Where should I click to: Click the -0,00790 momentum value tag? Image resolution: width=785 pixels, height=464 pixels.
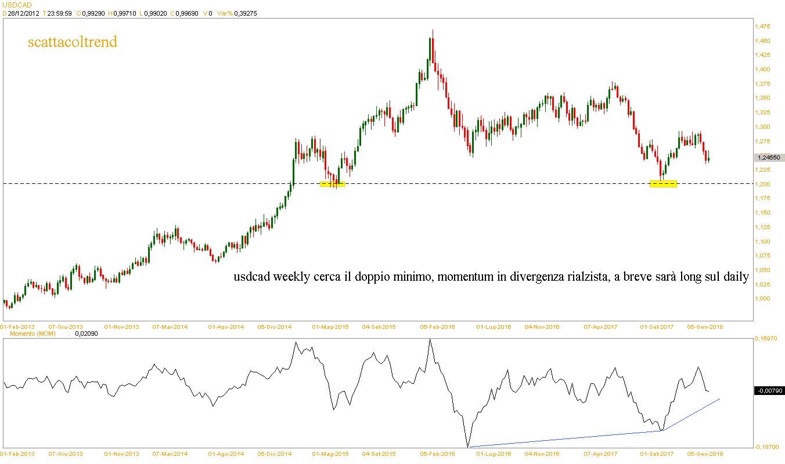(769, 391)
